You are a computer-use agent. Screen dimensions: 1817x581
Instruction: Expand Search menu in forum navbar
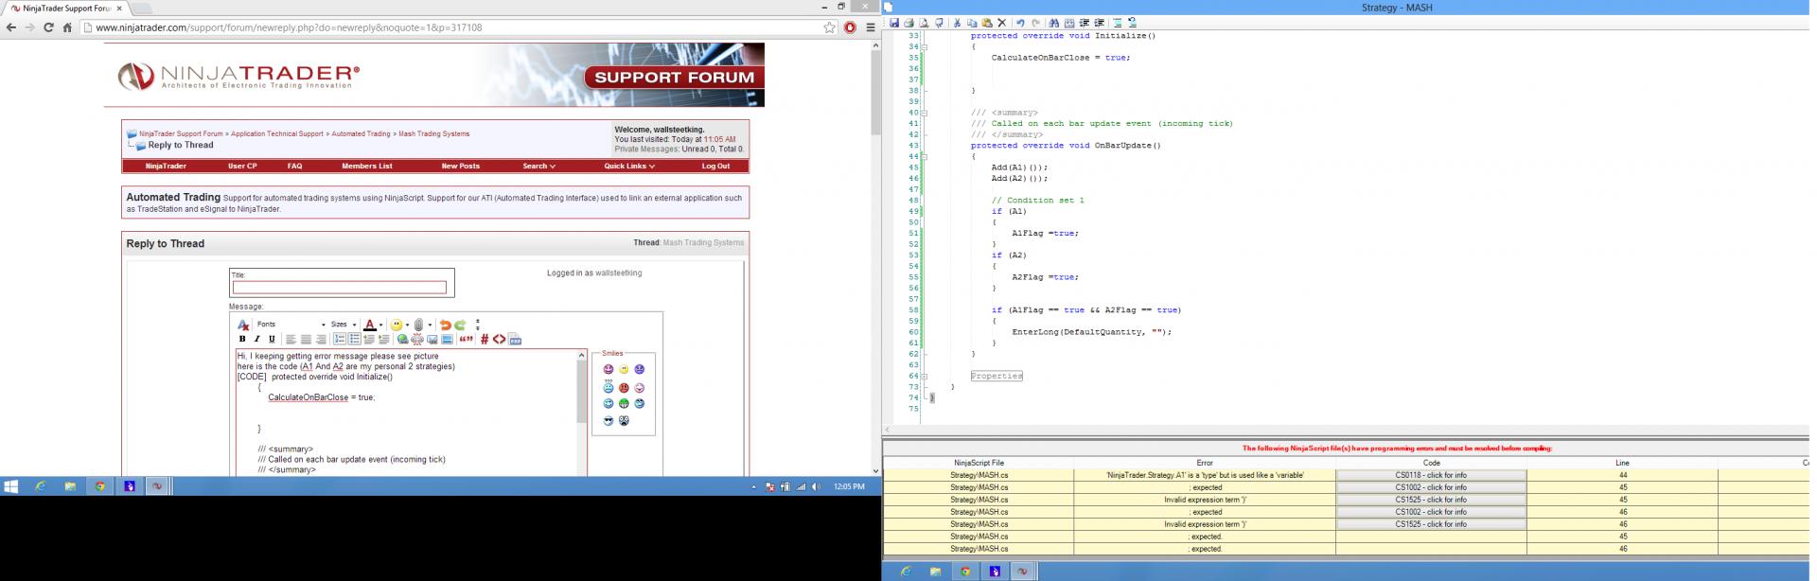coord(538,167)
